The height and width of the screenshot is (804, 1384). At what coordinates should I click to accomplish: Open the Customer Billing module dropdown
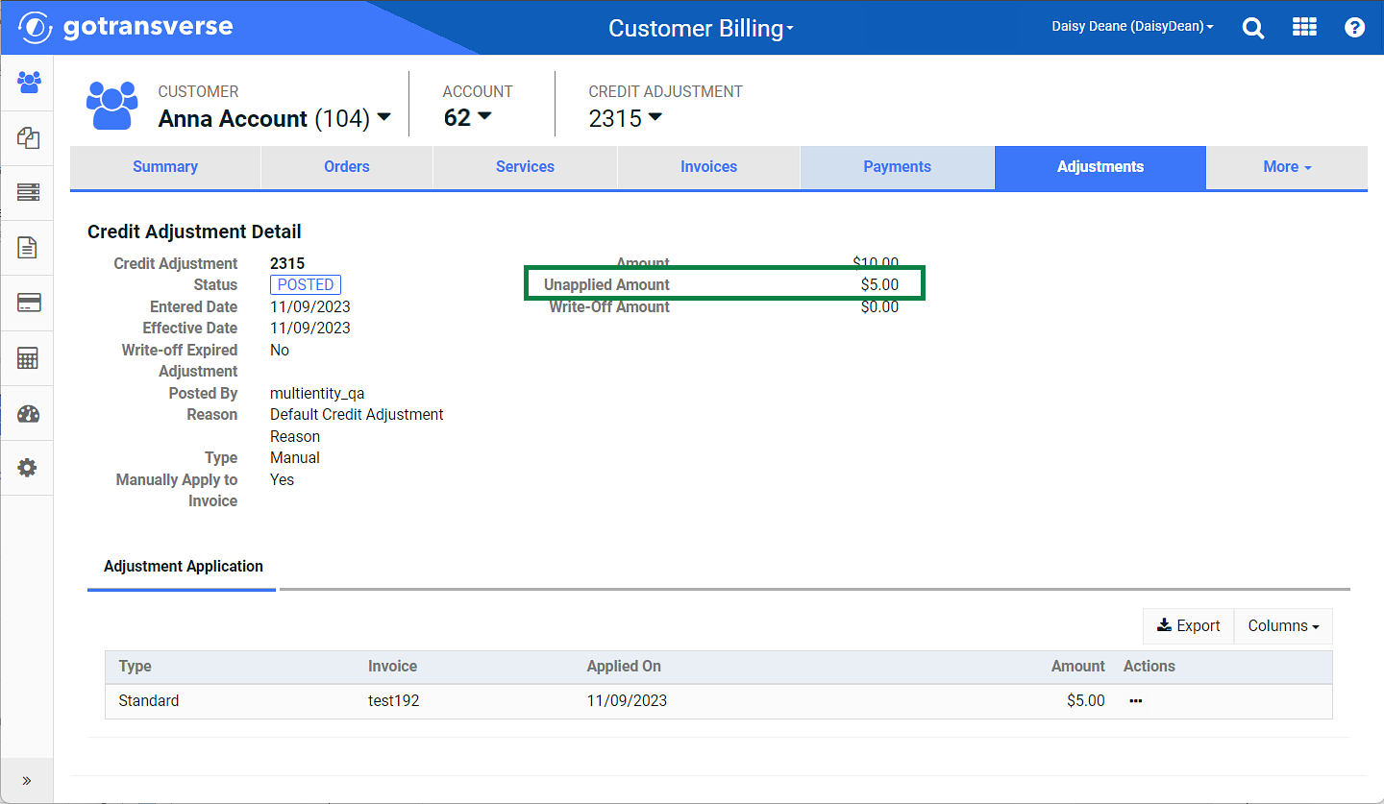702,28
